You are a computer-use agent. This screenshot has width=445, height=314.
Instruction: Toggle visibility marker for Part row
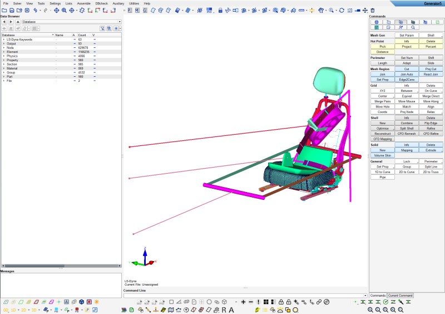click(94, 77)
